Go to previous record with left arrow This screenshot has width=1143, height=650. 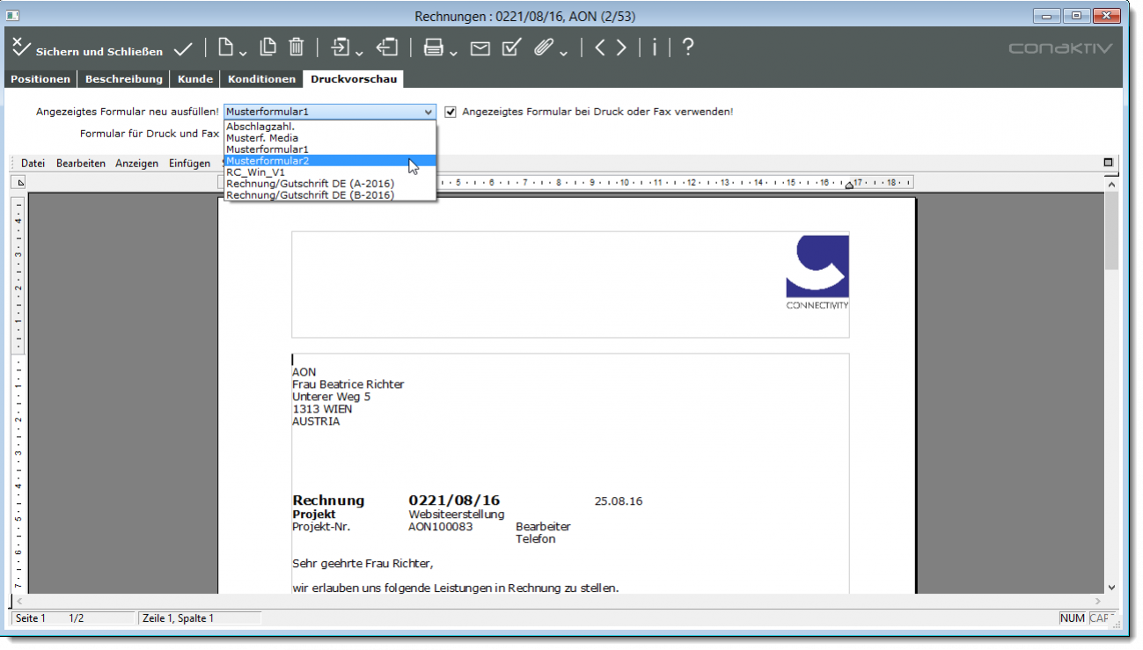pyautogui.click(x=600, y=48)
